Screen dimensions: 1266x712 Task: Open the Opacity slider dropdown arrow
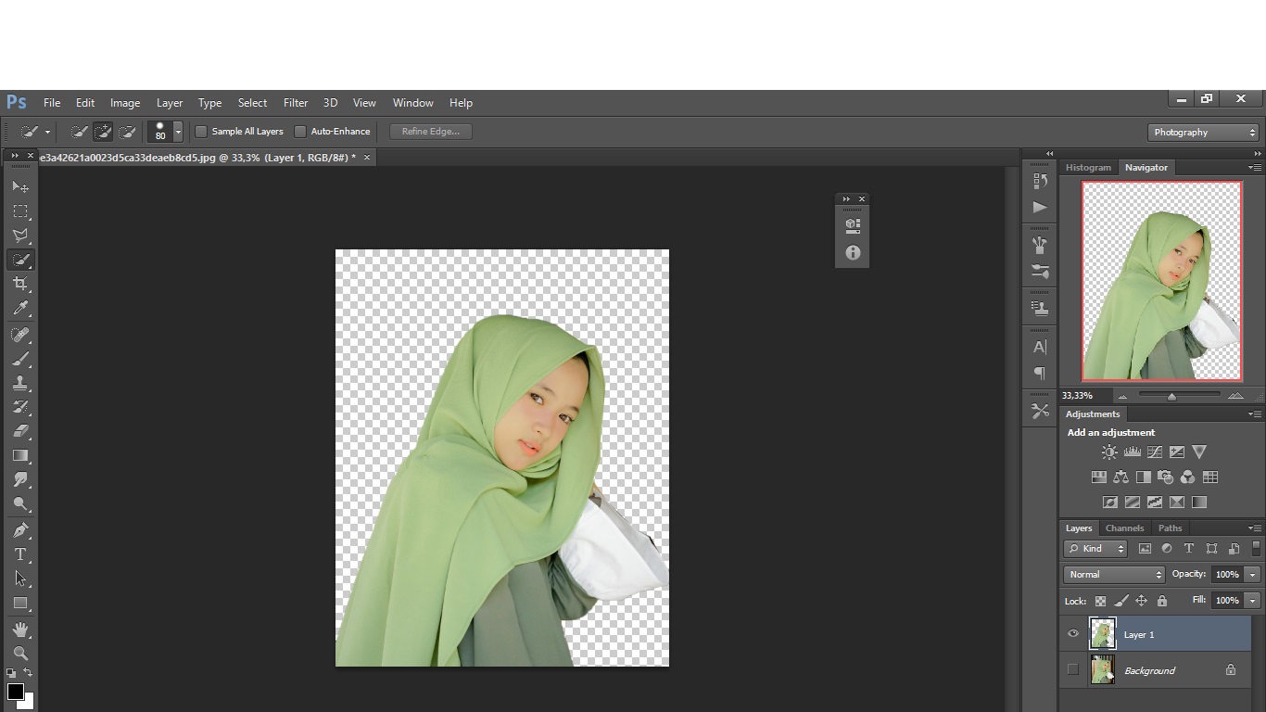[x=1252, y=575]
